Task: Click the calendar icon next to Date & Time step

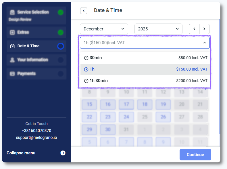Action: [12, 46]
